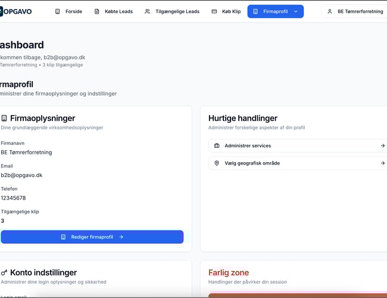Click the Firmaoplysninger heading text
The width and height of the screenshot is (387, 298).
(x=42, y=118)
